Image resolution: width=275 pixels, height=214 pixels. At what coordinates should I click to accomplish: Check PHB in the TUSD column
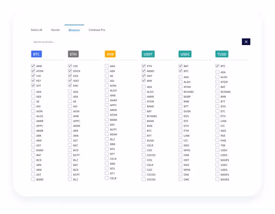pyautogui.click(x=217, y=140)
